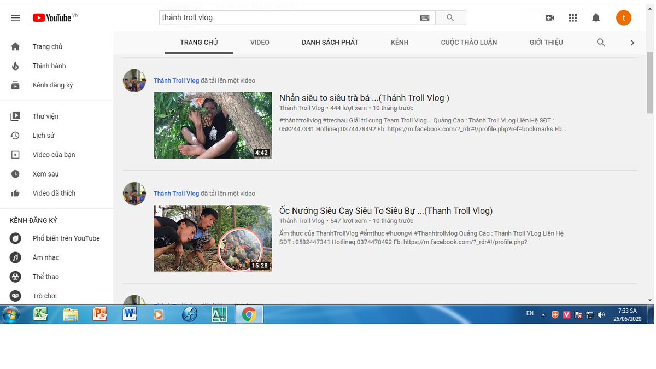Open the on-screen keyboard in search bar
Screen dimensions: 656x369
[x=425, y=17]
